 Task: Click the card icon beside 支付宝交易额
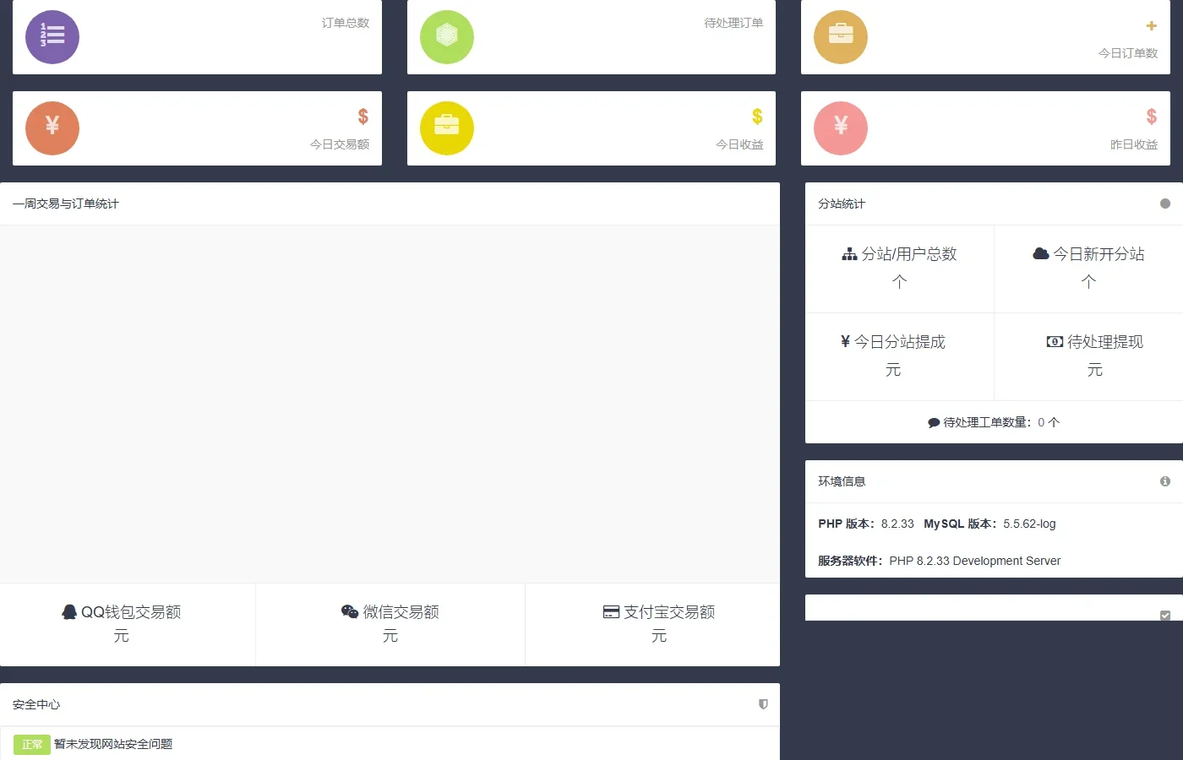[x=611, y=612]
